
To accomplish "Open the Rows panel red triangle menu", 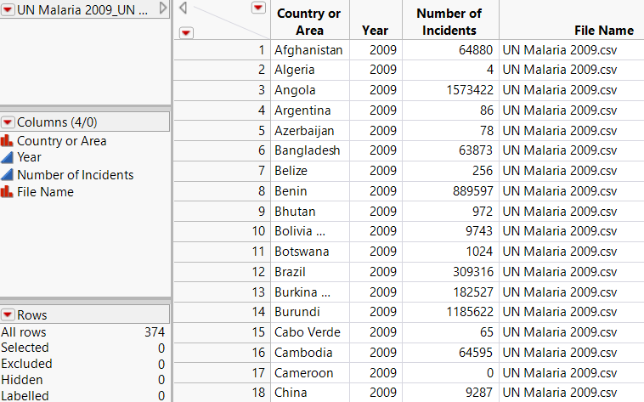I will pyautogui.click(x=8, y=315).
